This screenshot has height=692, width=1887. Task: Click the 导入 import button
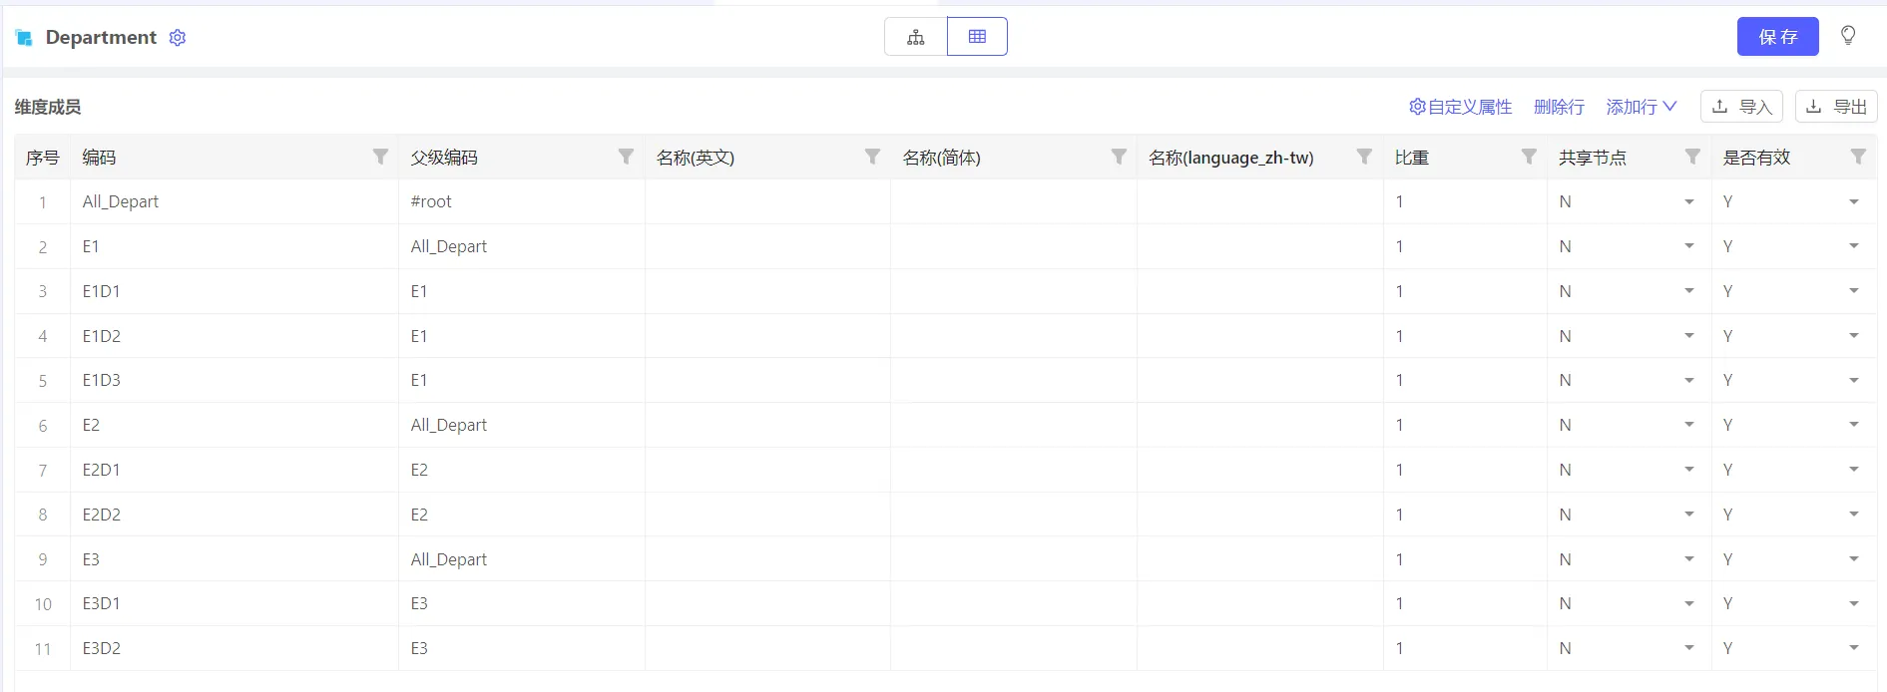pos(1741,107)
